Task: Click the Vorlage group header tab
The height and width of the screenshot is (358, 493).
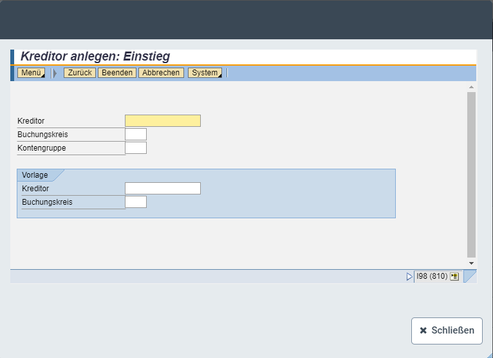Action: coord(35,175)
